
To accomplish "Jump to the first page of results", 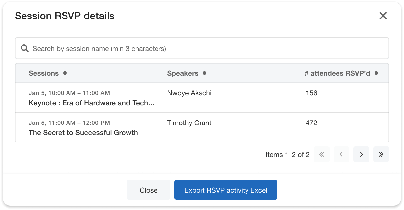I will point(322,154).
